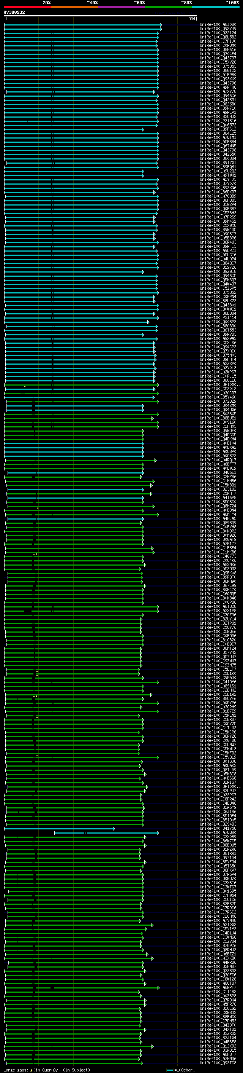
Task: Select the UniRef100_Q67WN5 label
Action: click(x=218, y=146)
